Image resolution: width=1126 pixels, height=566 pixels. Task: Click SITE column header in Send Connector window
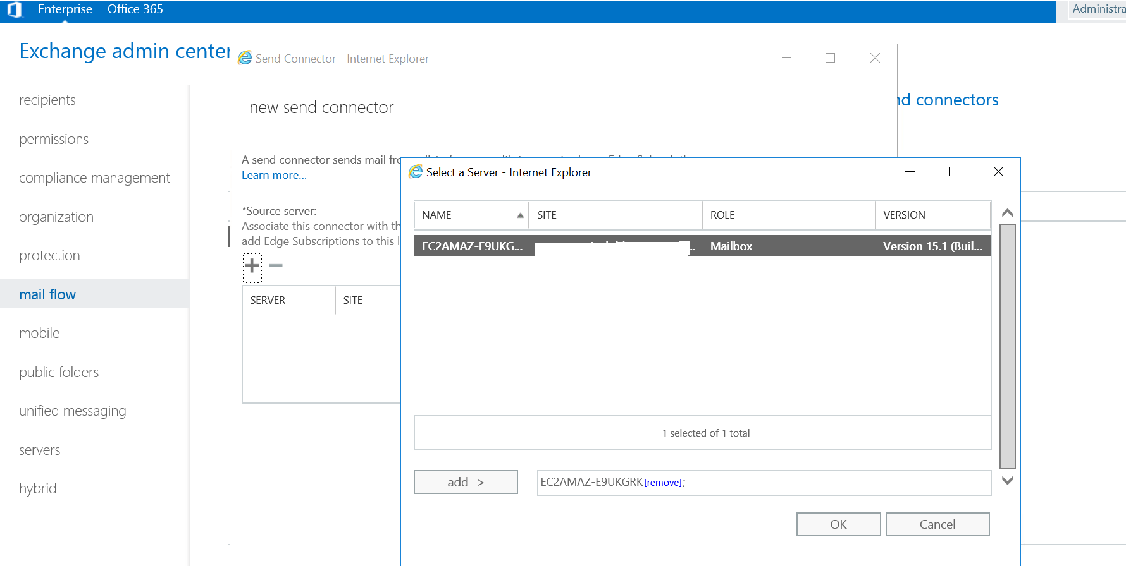pyautogui.click(x=368, y=300)
